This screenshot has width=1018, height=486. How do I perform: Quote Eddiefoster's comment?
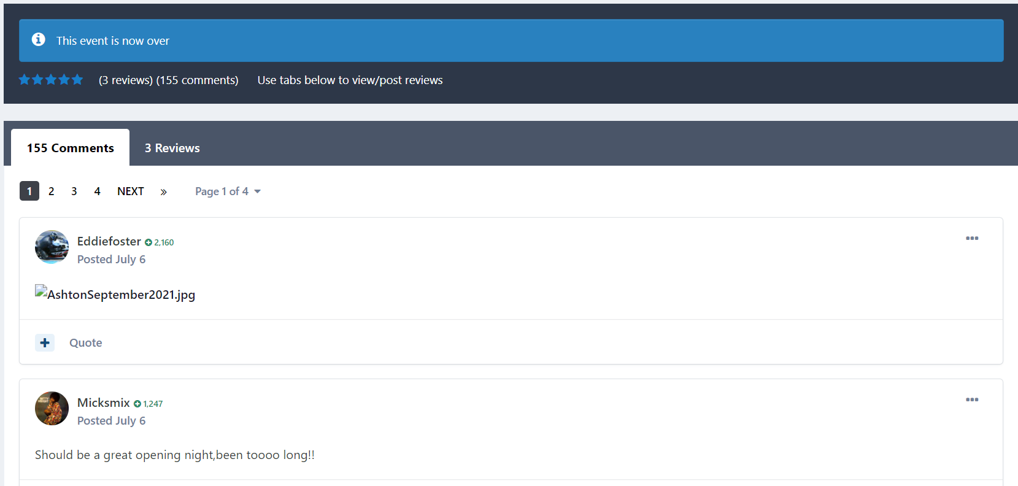click(86, 342)
